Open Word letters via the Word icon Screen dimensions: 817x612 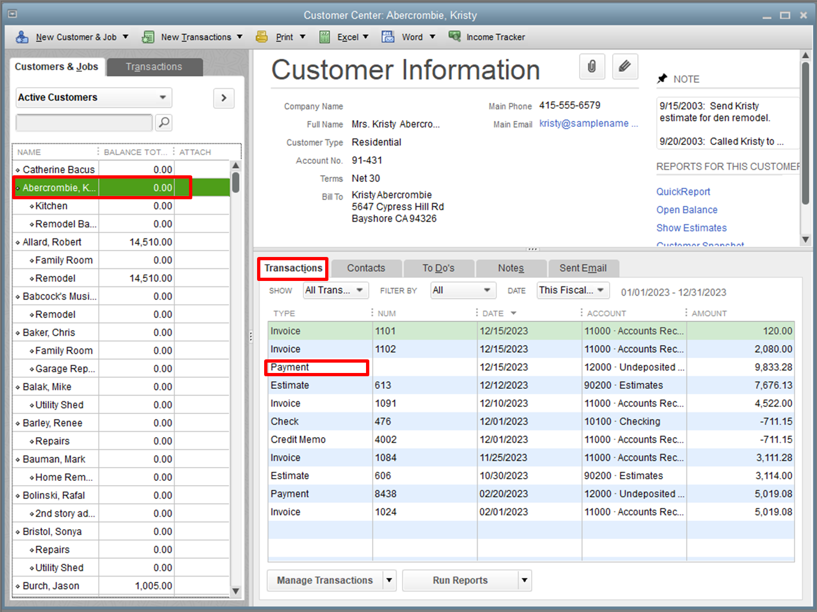pos(388,36)
